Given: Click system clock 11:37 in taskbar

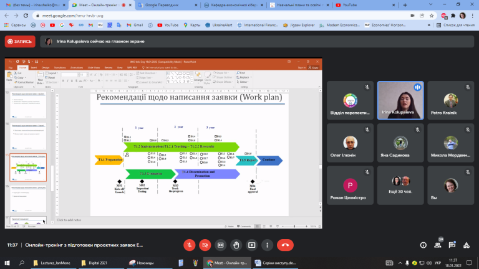Looking at the screenshot, I should 453,263.
